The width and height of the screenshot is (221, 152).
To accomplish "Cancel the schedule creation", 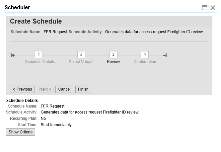I will (x=64, y=89).
